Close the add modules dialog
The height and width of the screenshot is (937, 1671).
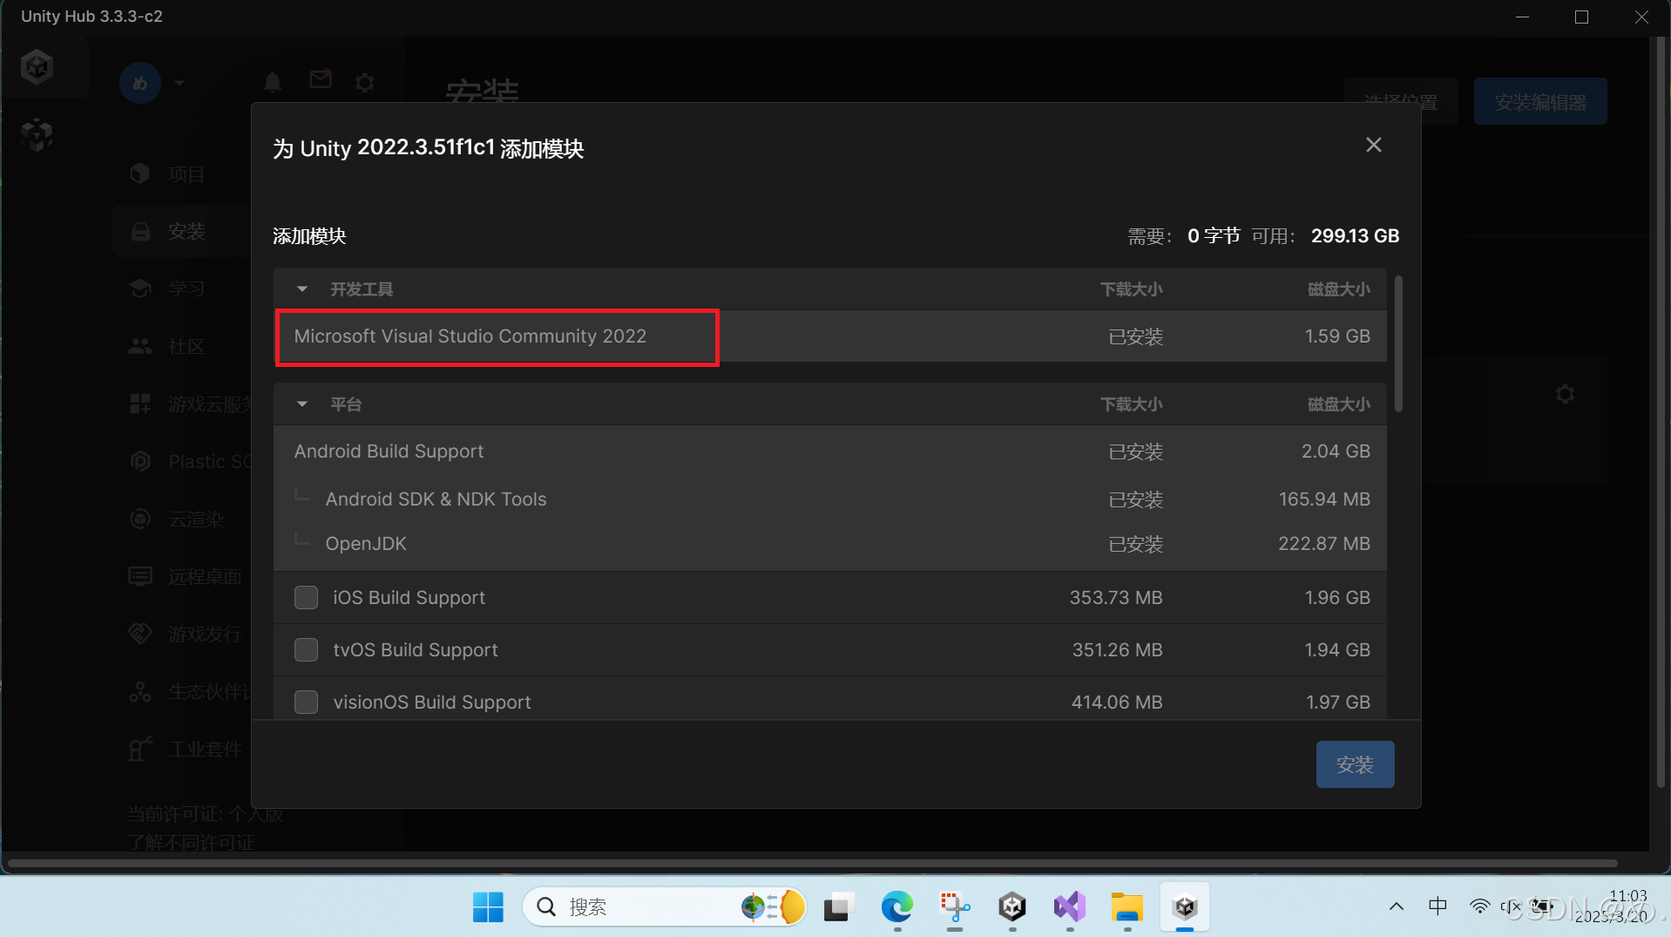pos(1373,145)
